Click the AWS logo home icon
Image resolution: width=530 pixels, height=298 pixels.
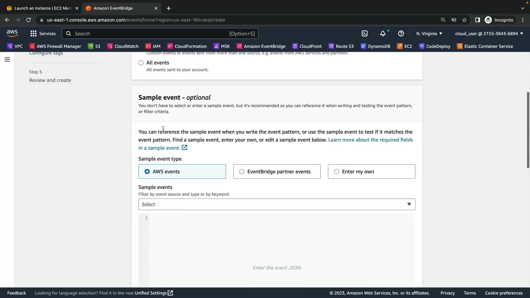(12, 33)
